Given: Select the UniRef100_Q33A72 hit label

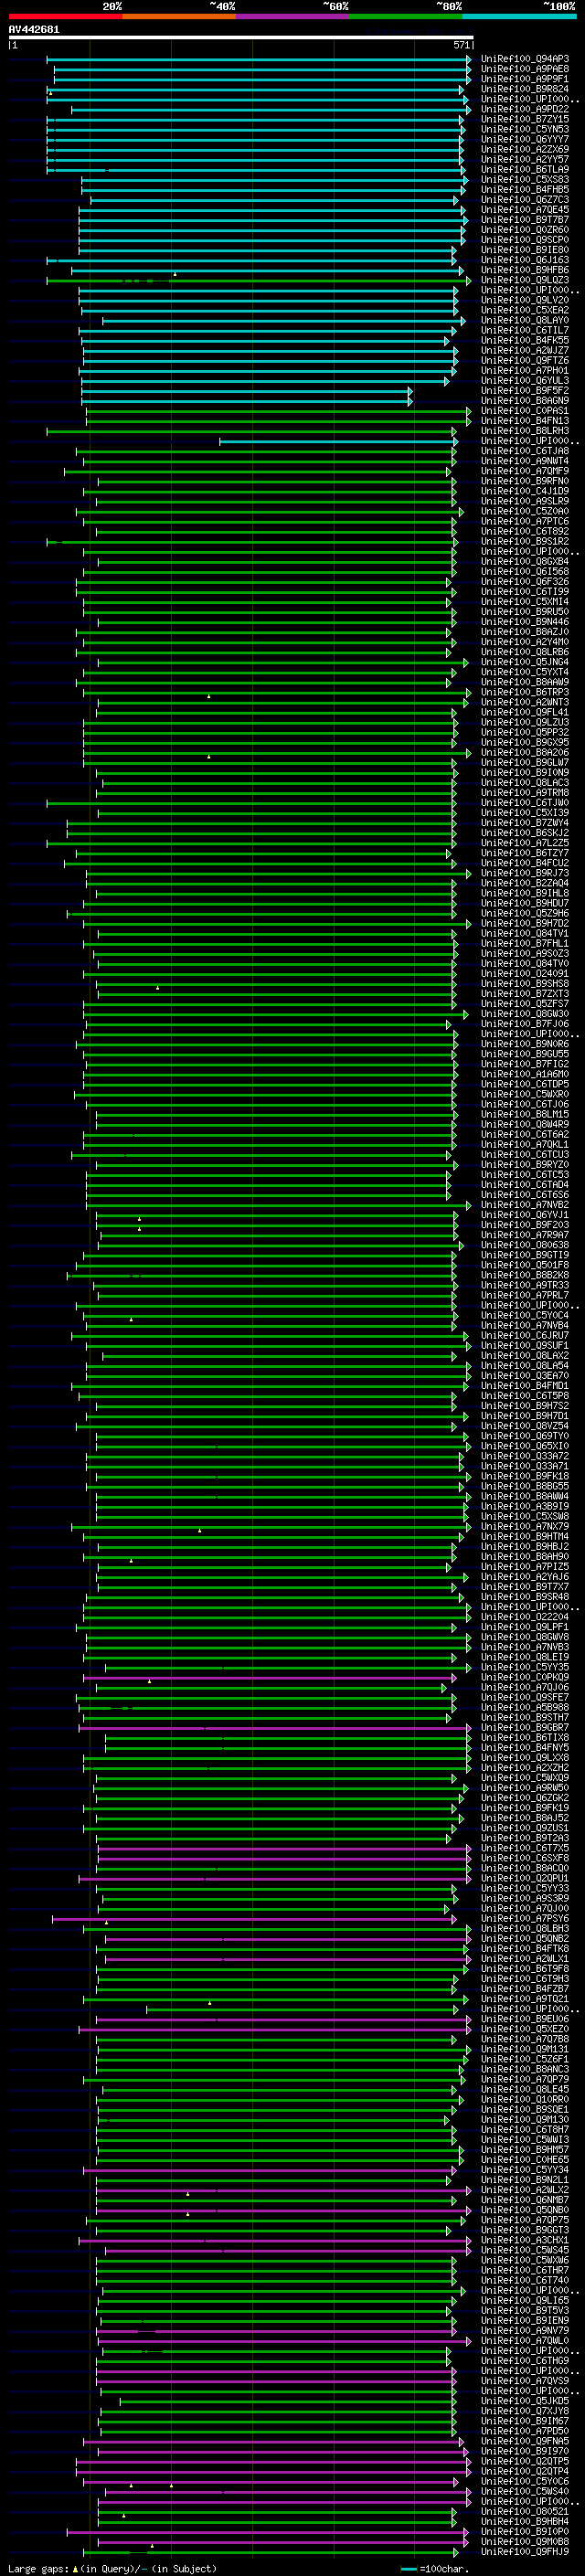Looking at the screenshot, I should pos(525,1456).
